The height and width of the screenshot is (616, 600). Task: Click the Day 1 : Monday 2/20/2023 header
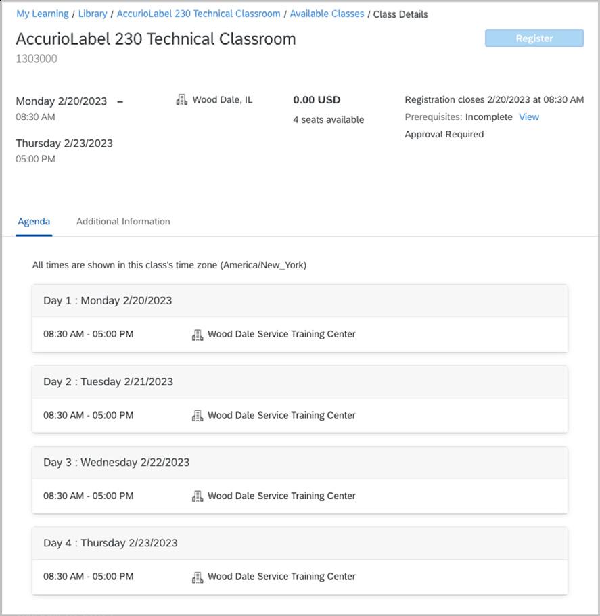point(108,301)
